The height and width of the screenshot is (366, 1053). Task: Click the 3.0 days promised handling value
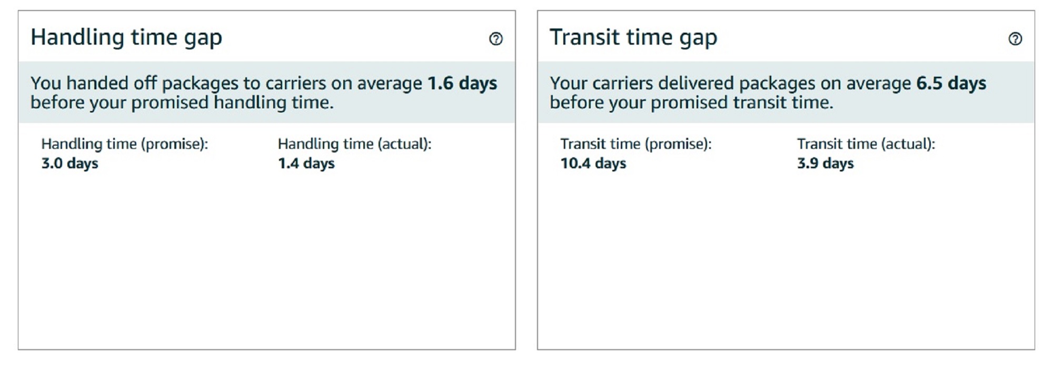(70, 164)
